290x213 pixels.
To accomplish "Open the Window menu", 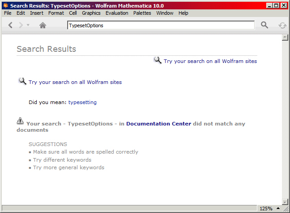I will pos(165,13).
